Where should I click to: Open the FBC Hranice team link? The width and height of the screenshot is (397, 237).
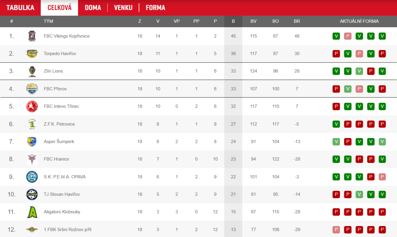tap(56, 159)
